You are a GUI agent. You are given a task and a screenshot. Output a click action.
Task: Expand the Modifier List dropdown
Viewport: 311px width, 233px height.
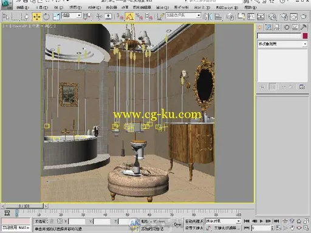click(x=282, y=44)
